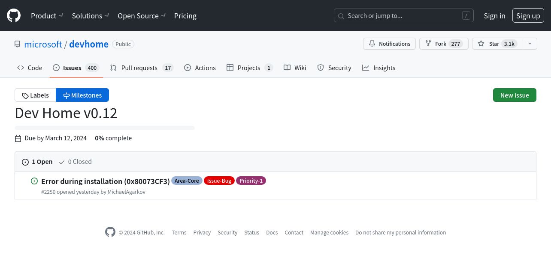Open the Pricing page

click(x=185, y=16)
